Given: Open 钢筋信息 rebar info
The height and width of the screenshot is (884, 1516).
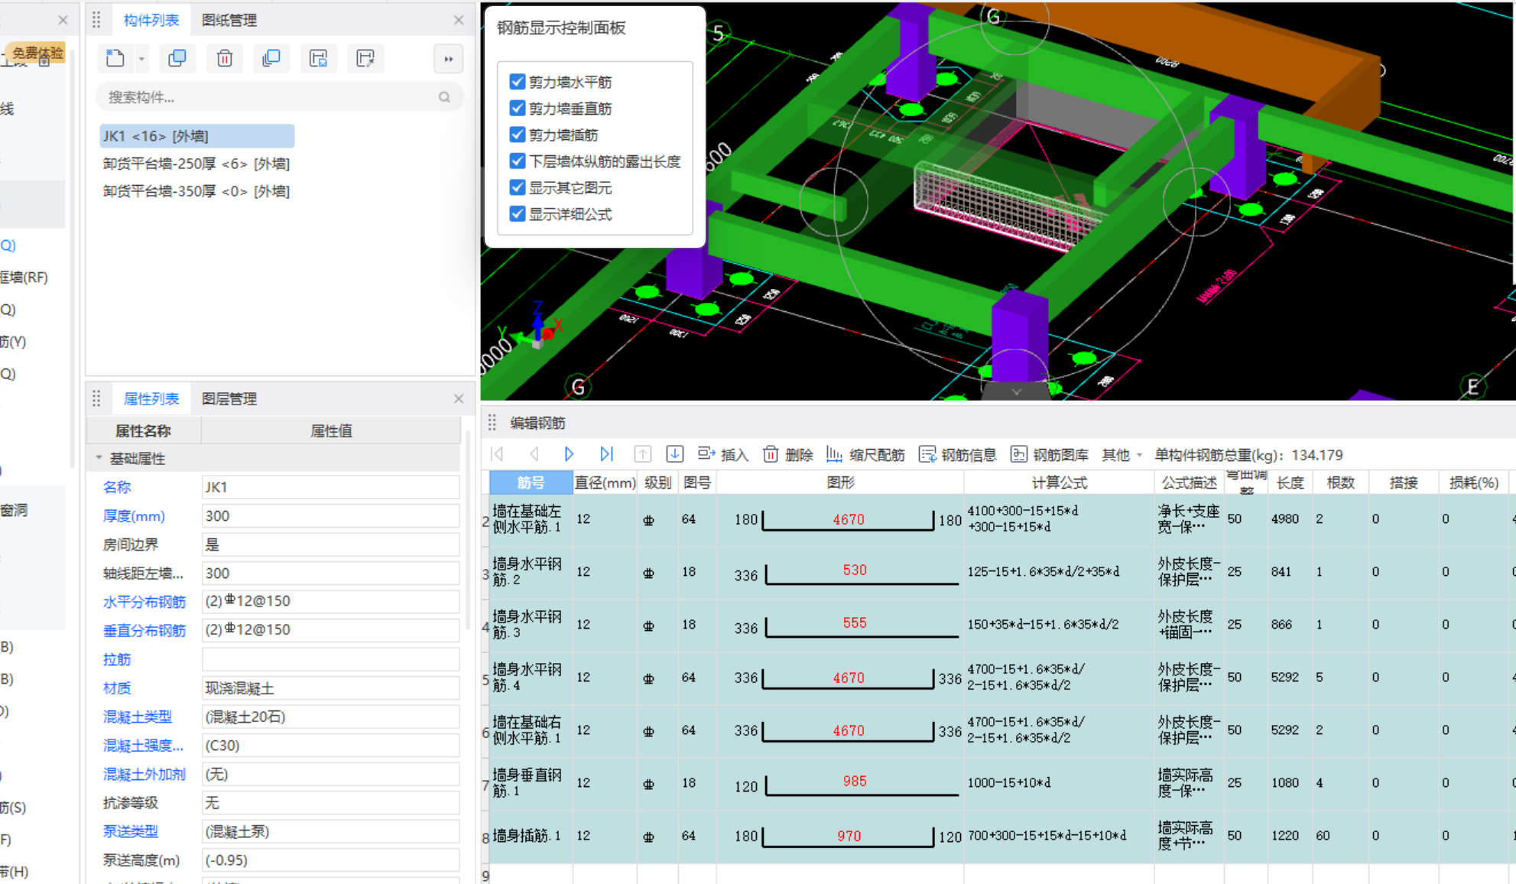Looking at the screenshot, I should click(957, 454).
